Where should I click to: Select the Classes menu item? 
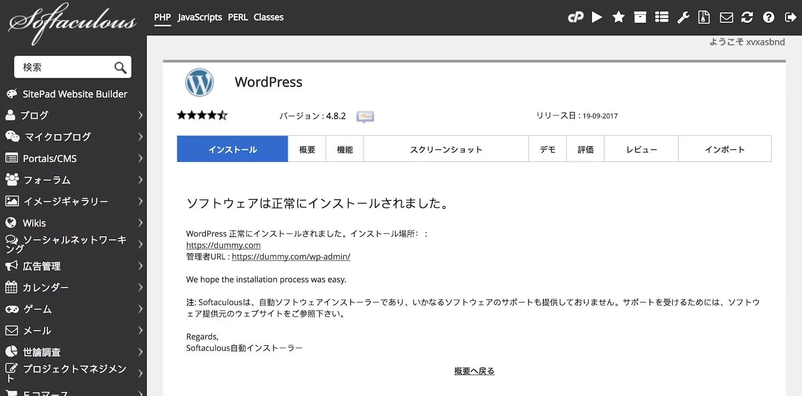point(268,17)
